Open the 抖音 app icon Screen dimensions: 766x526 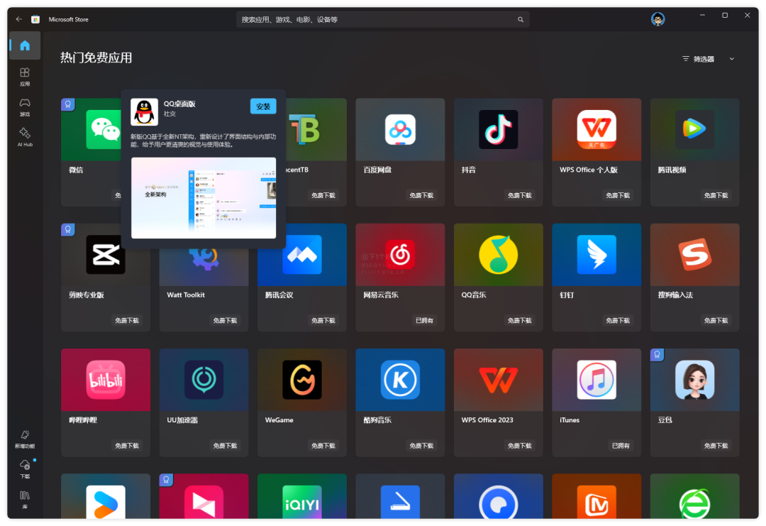click(x=499, y=129)
